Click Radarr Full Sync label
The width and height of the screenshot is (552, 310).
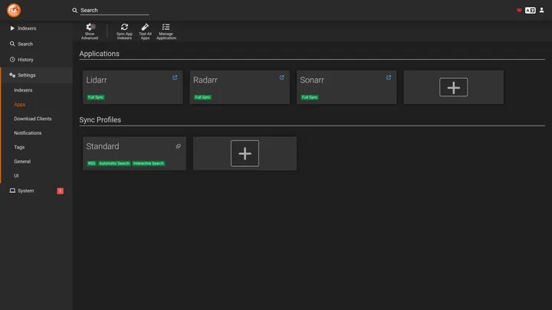(x=202, y=97)
